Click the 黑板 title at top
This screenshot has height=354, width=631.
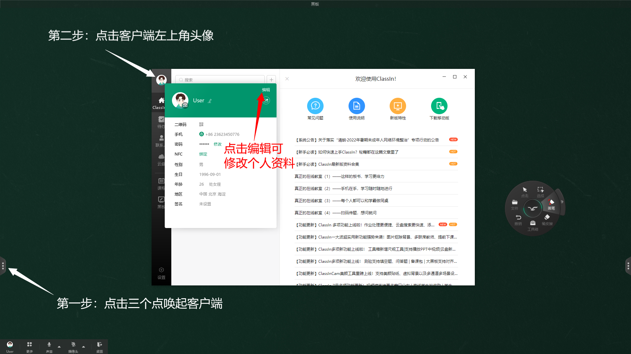tap(315, 4)
